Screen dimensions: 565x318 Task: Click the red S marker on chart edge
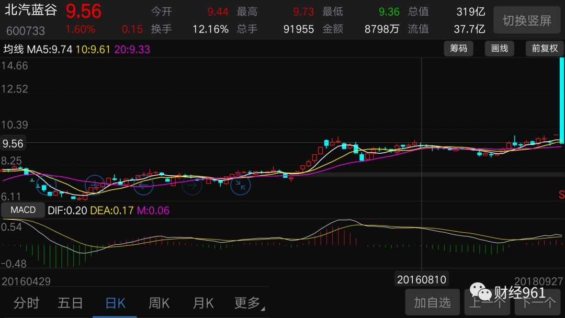click(562, 195)
